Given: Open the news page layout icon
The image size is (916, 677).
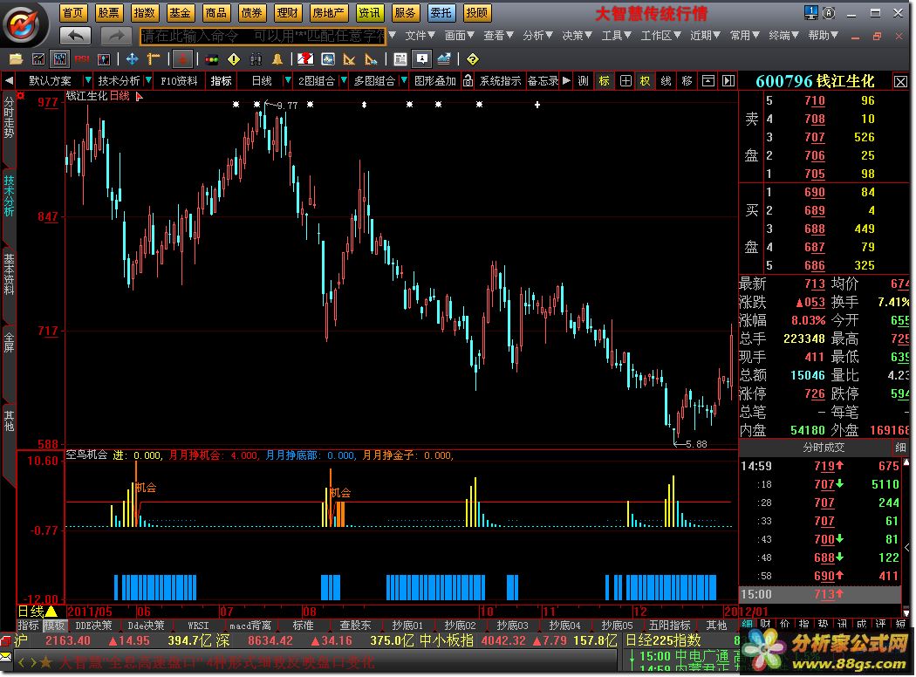Looking at the screenshot, I should coord(400,59).
